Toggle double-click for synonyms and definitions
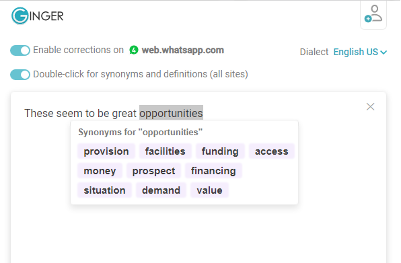This screenshot has height=263, width=401. [x=20, y=75]
